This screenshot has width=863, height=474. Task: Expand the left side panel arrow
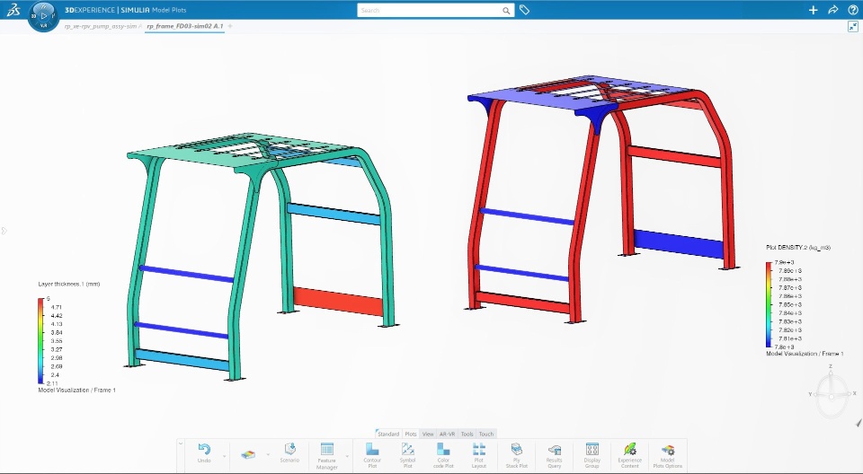tap(4, 231)
